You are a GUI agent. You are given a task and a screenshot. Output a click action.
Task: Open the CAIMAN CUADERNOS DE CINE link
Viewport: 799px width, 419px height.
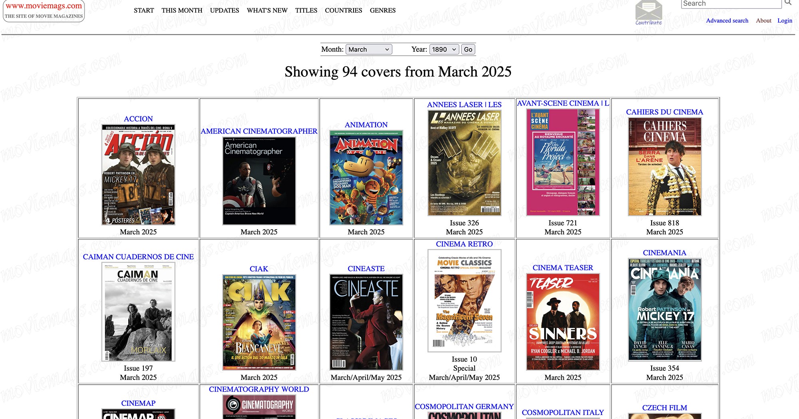[x=138, y=257]
